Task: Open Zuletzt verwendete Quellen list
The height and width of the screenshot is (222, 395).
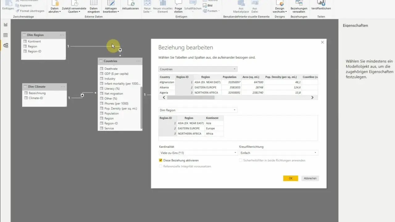Action: [73, 7]
